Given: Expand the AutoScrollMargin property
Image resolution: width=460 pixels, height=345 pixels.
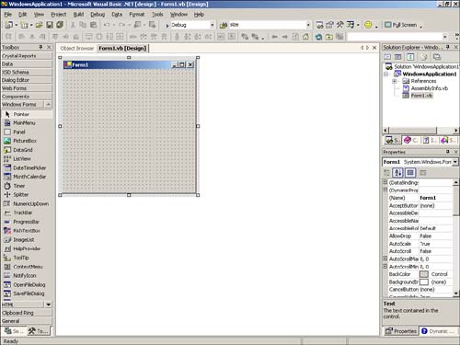Looking at the screenshot, I should [x=385, y=259].
